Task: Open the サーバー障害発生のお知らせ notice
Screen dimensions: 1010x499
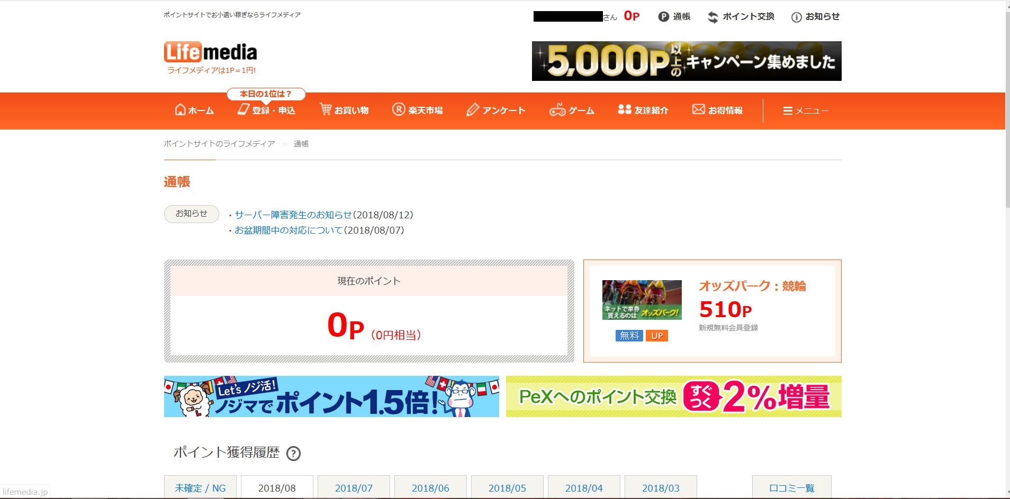Action: 293,215
